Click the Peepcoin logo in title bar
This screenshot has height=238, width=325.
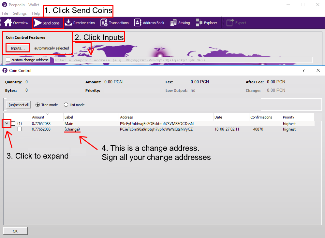pyautogui.click(x=5, y=5)
